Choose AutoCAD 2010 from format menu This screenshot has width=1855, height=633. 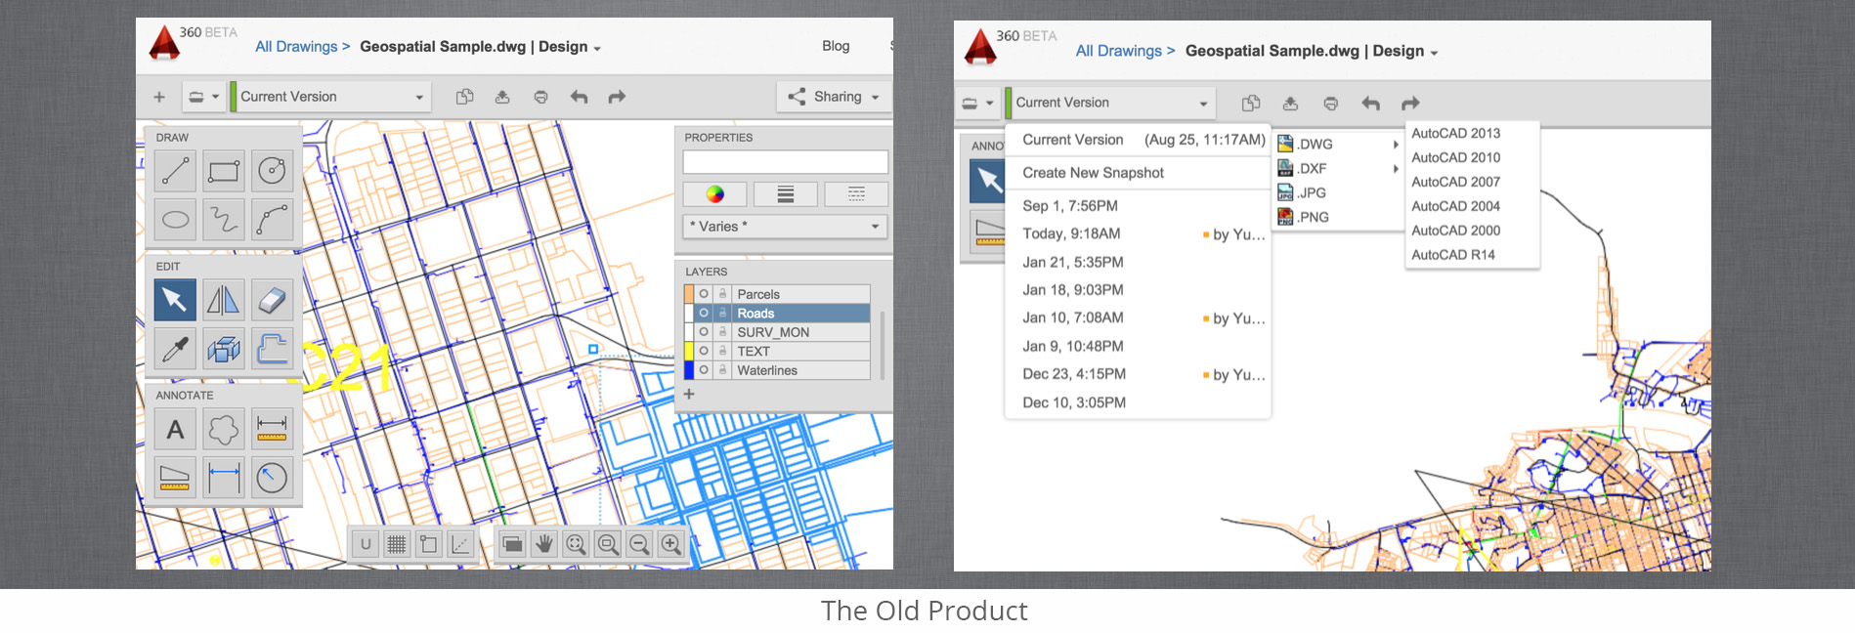[1455, 157]
